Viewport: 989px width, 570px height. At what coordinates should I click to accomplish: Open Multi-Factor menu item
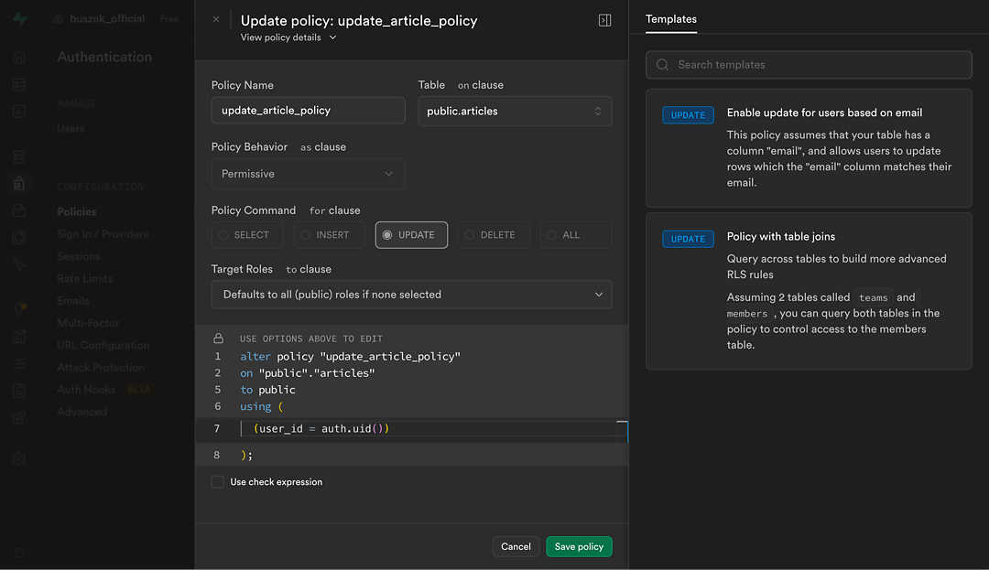(x=88, y=323)
